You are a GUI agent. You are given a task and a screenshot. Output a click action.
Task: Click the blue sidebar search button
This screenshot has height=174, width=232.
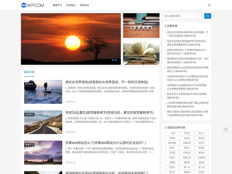208,16
